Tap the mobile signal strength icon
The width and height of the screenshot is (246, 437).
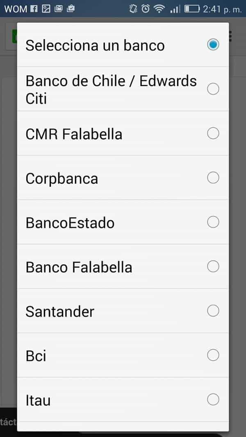pyautogui.click(x=175, y=9)
